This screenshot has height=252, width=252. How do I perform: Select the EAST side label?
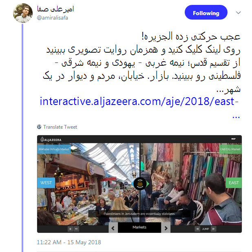[234, 183]
